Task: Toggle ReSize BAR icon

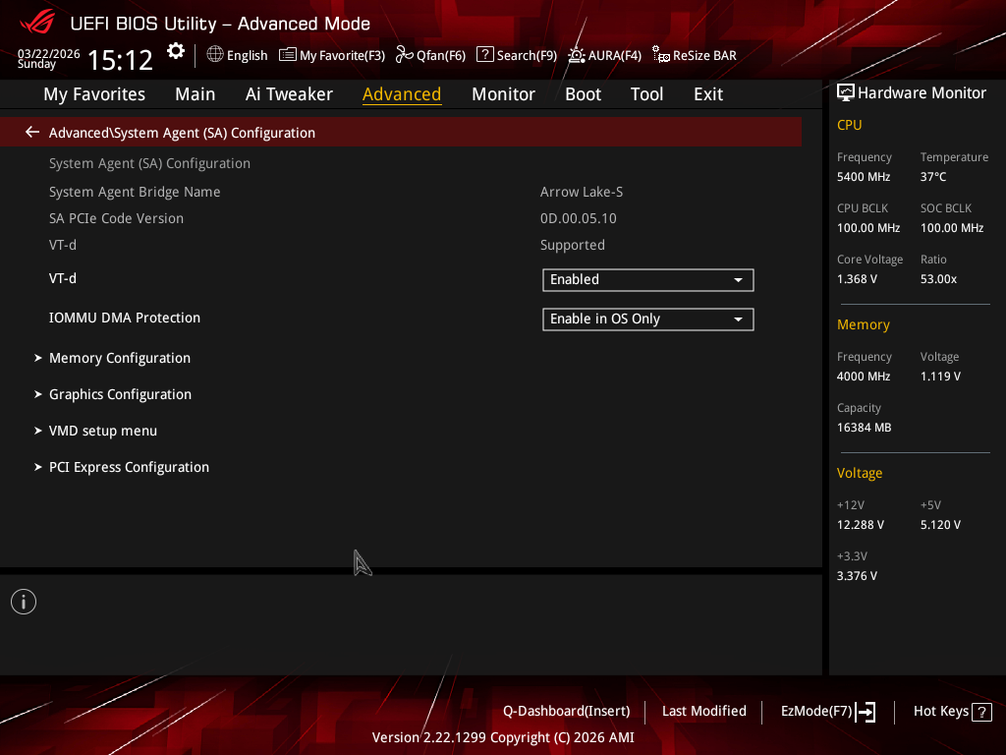Action: pos(661,55)
